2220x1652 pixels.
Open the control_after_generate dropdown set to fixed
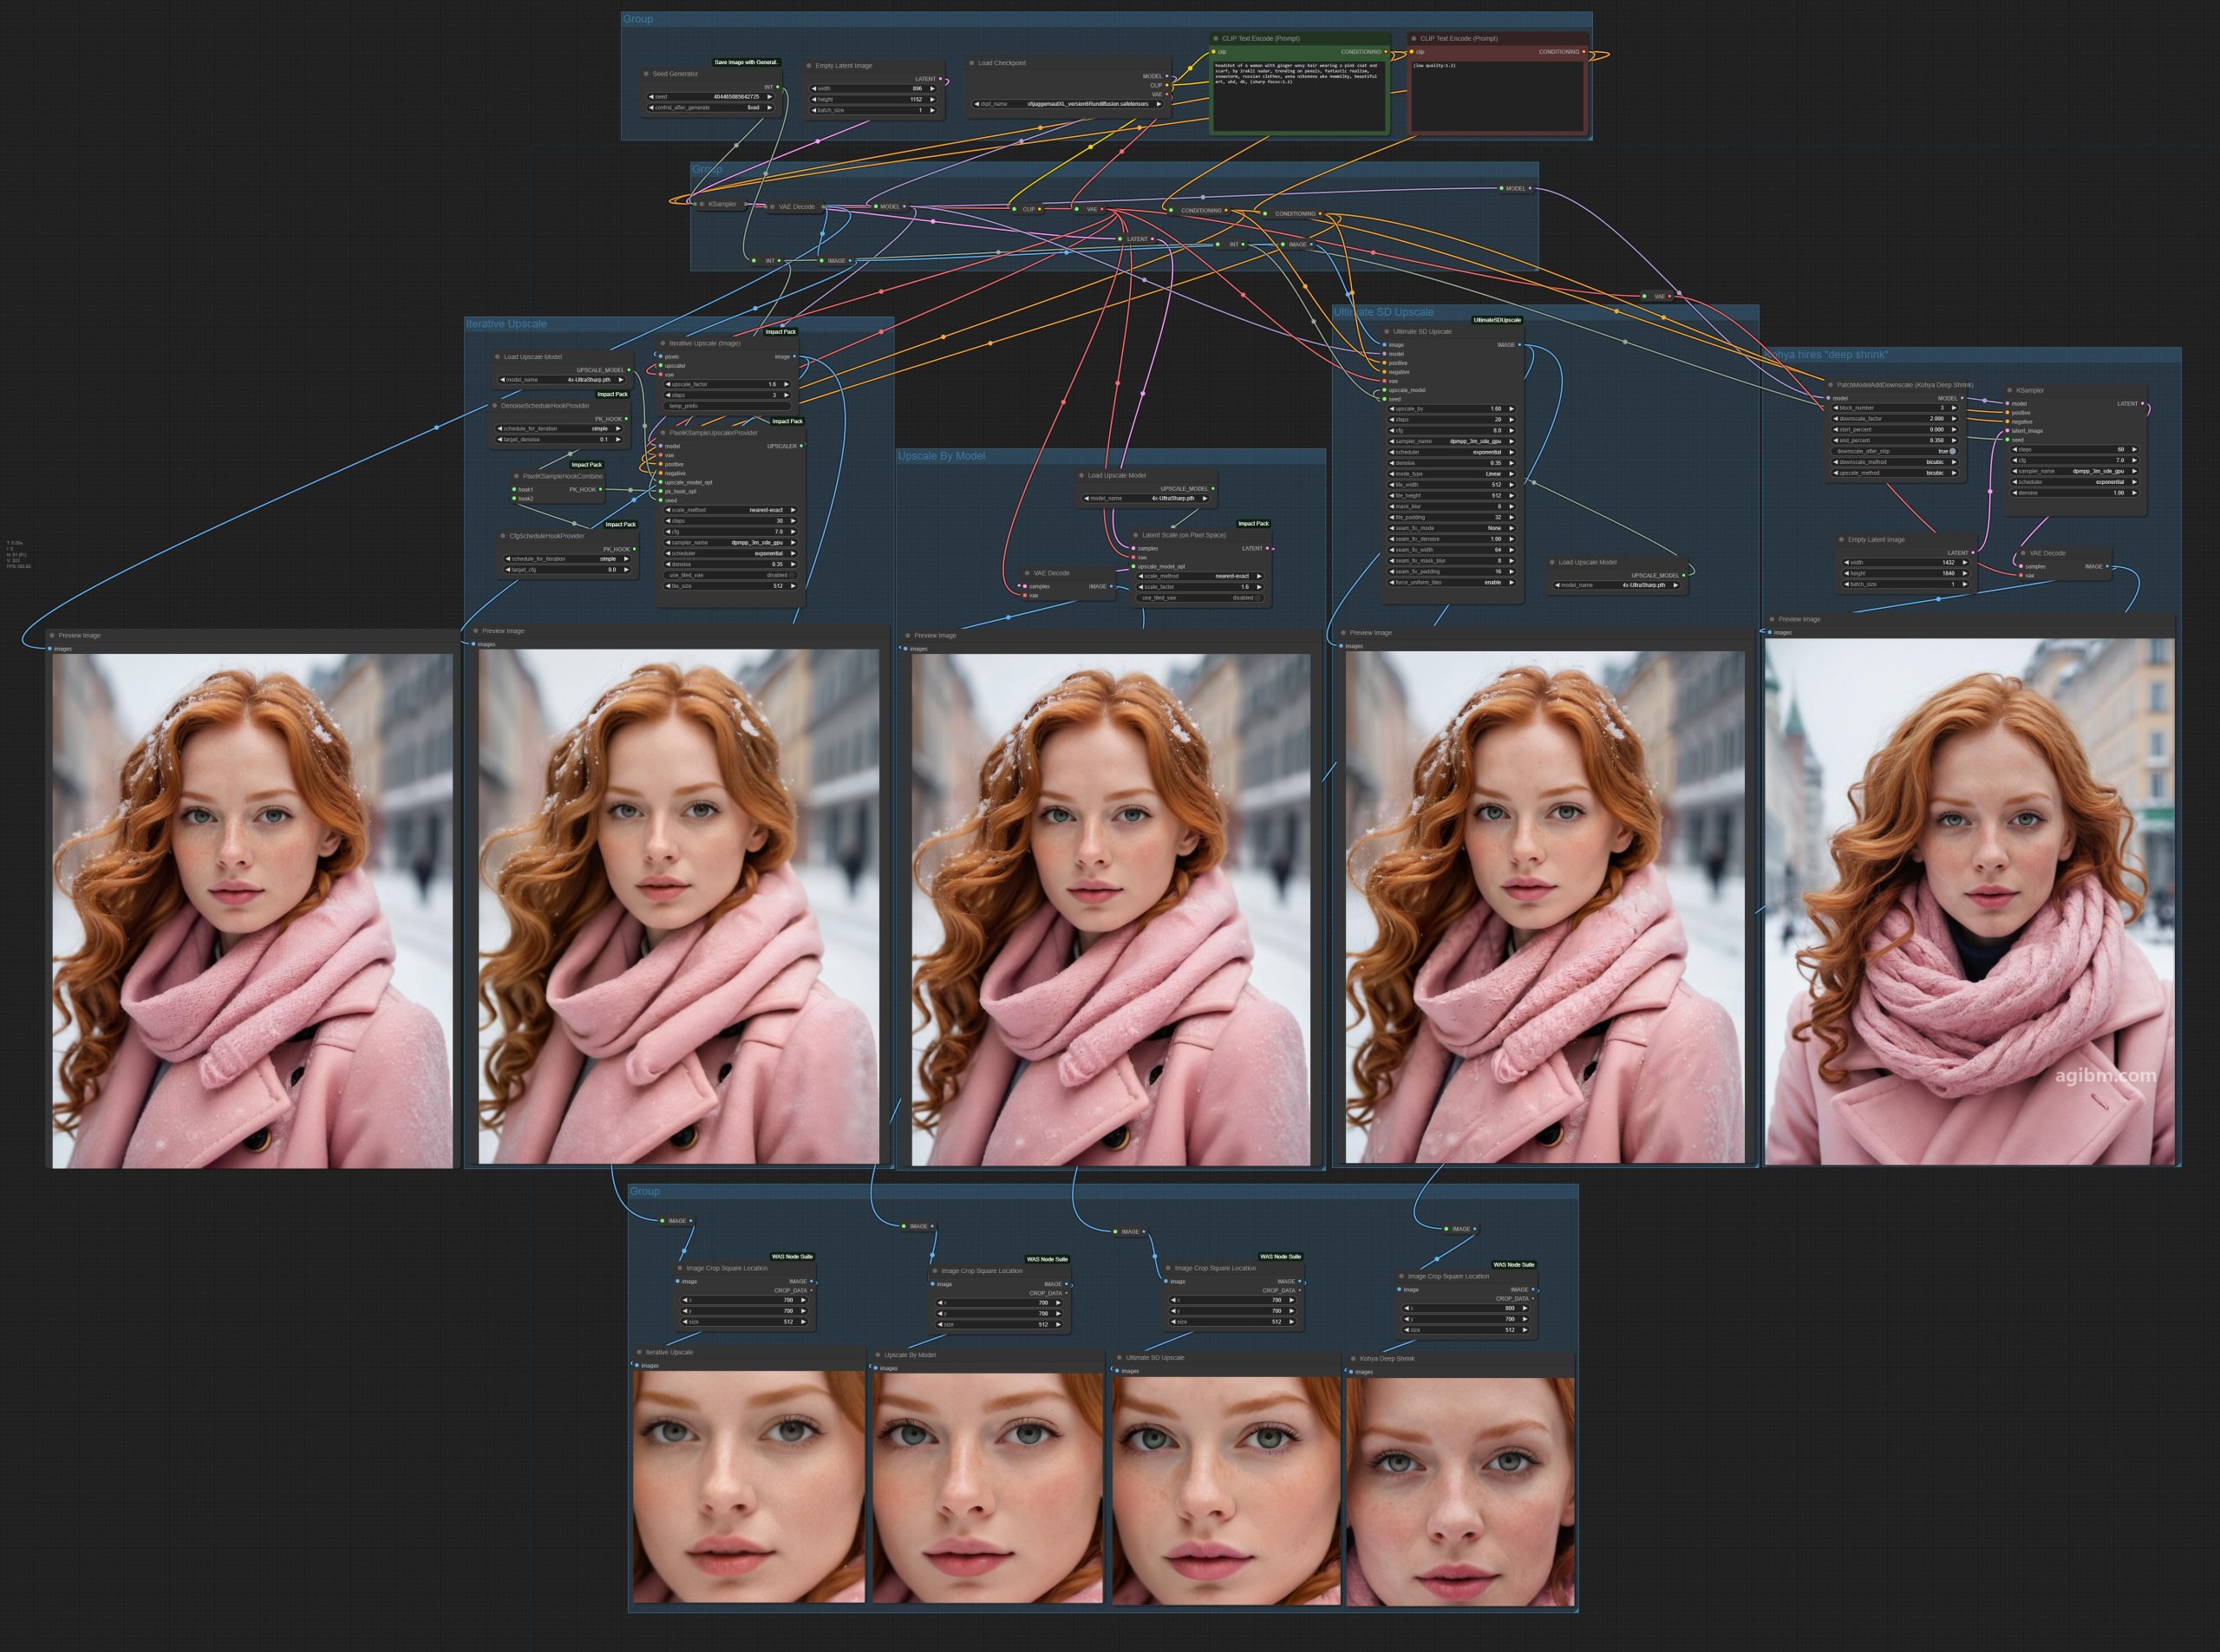711,108
